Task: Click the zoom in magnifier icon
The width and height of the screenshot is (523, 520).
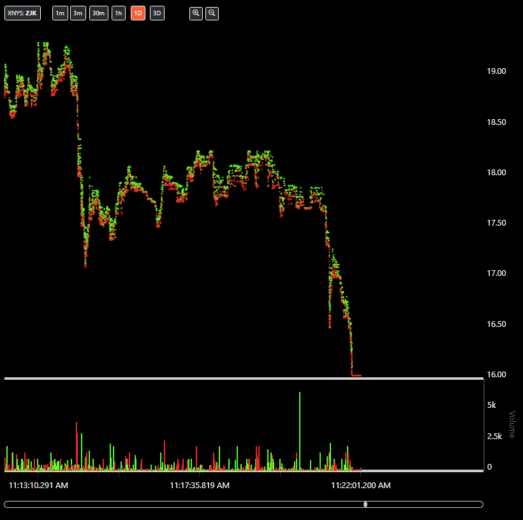Action: (196, 13)
